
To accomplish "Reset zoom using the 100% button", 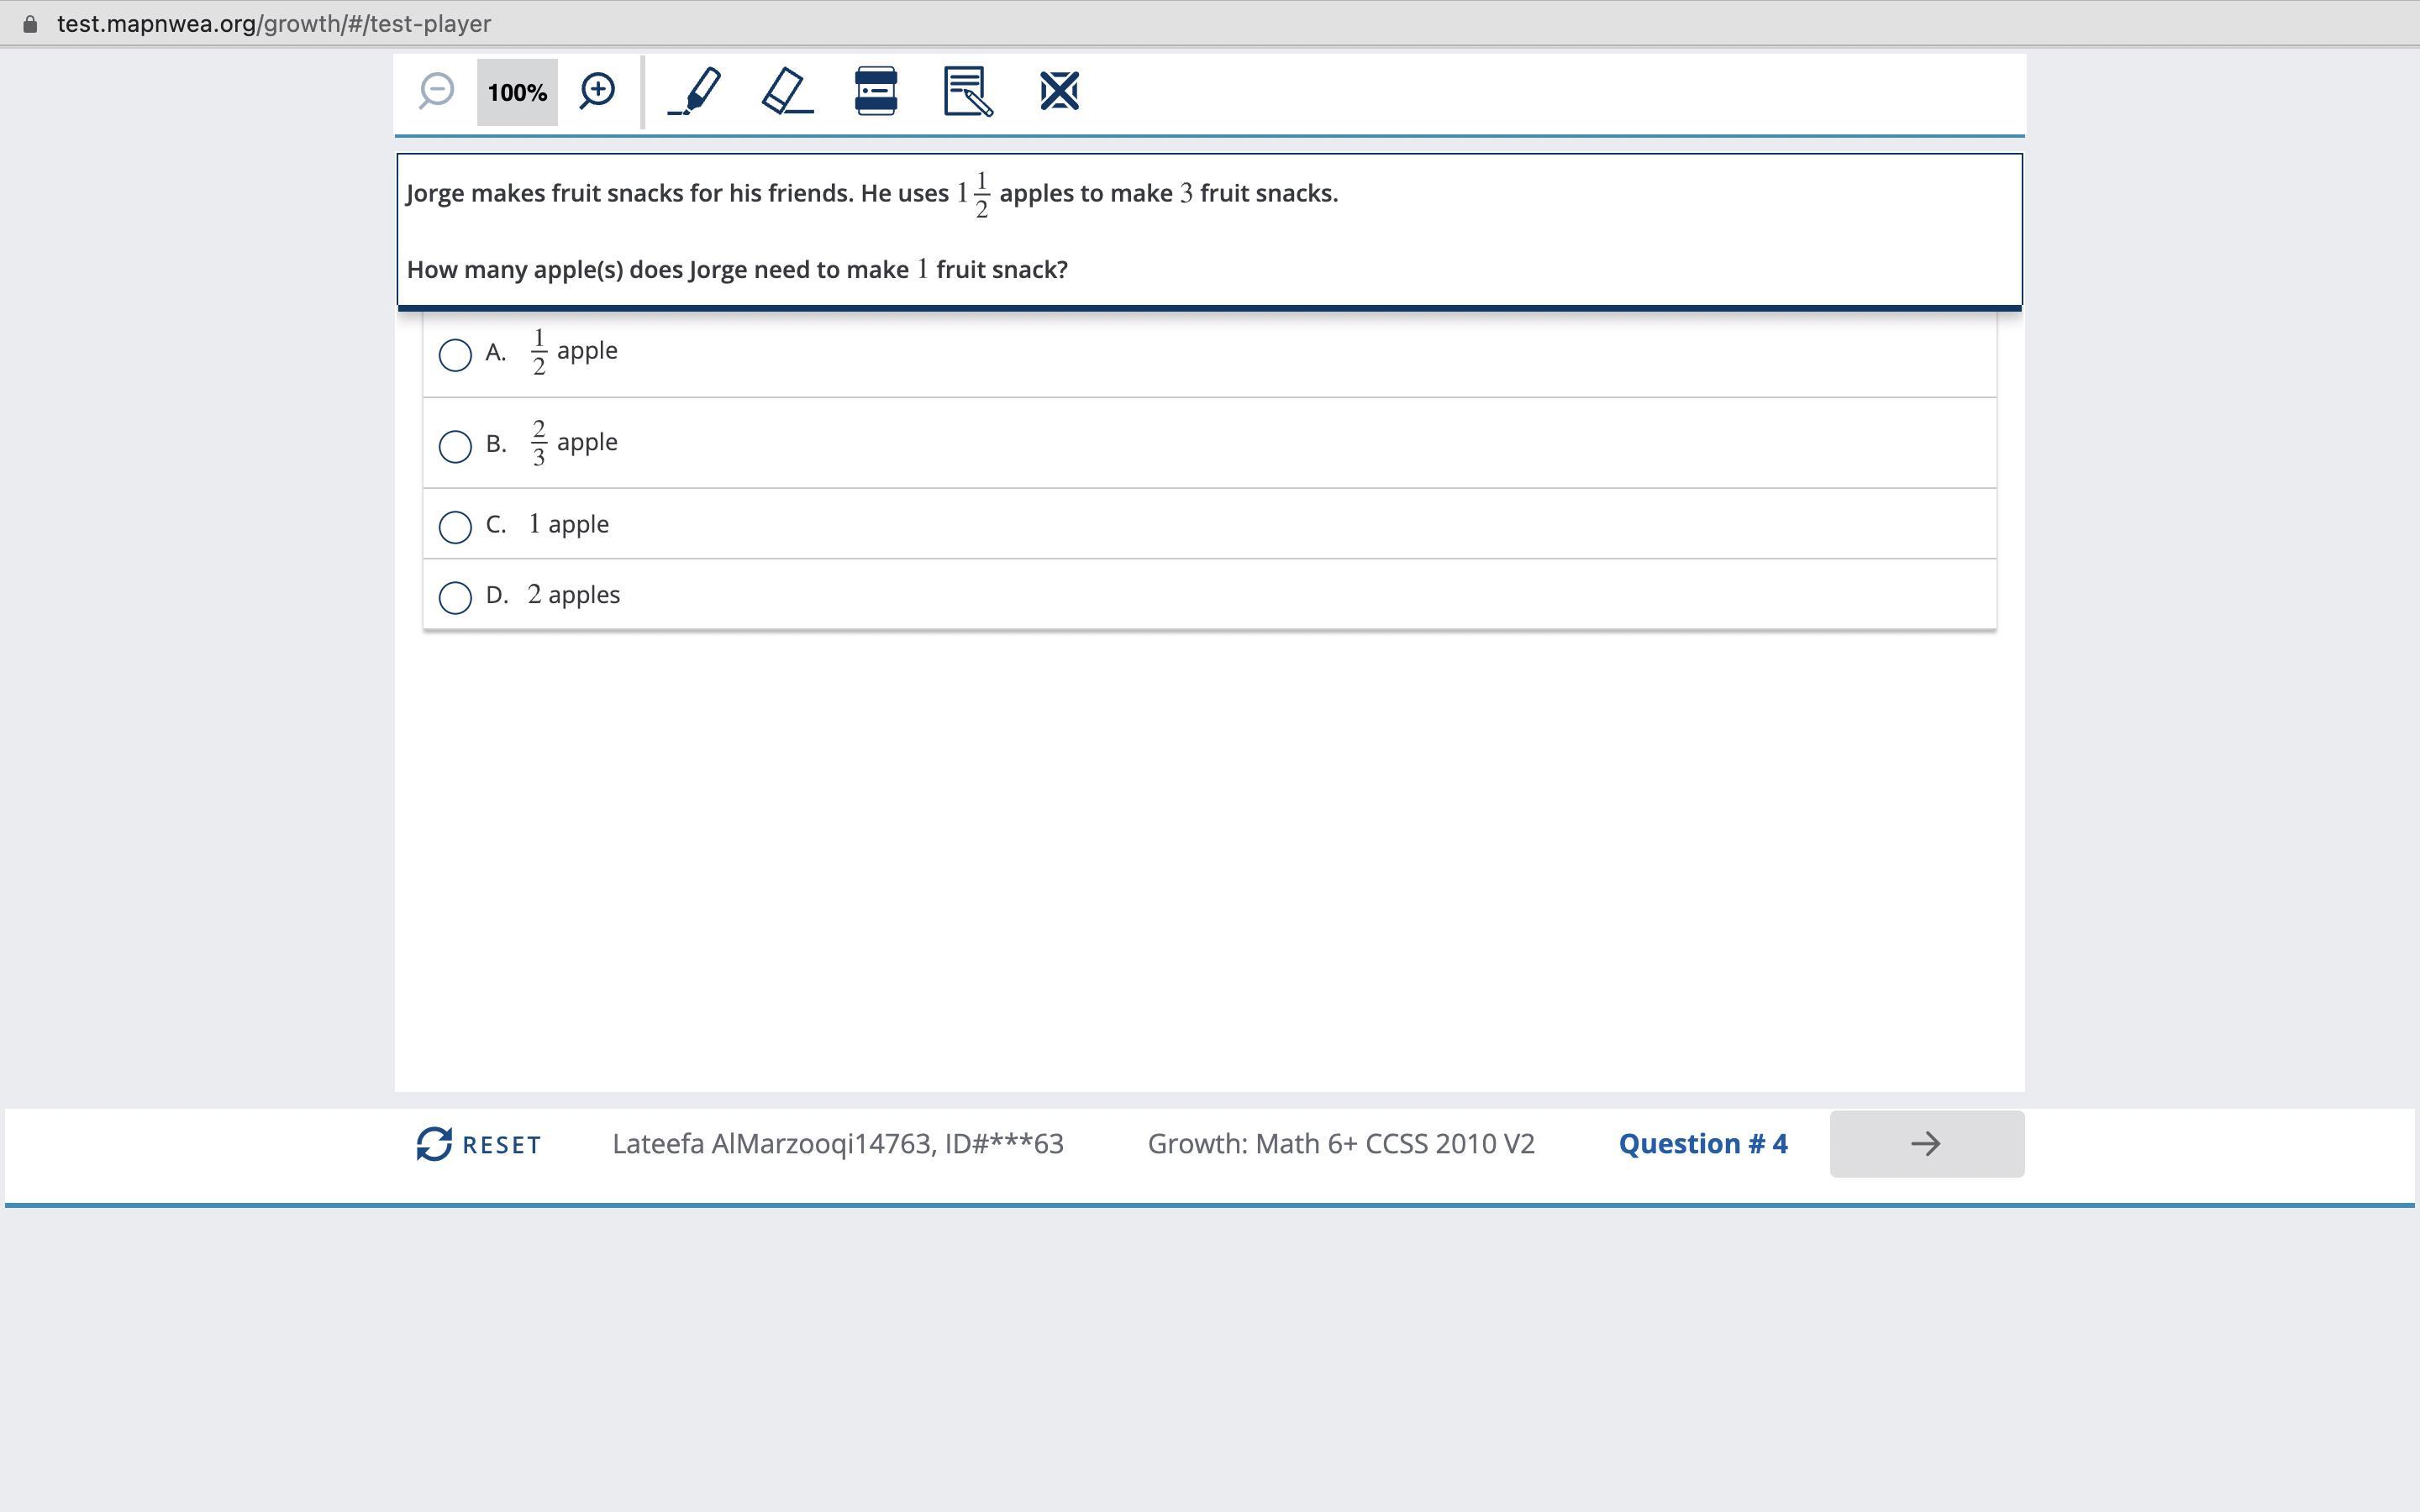I will 517,92.
